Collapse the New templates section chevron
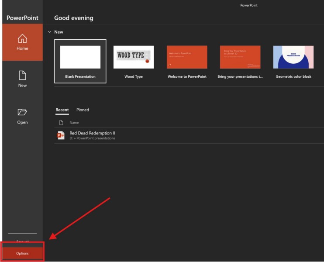Viewport: 324px width, 262px height. coord(50,32)
